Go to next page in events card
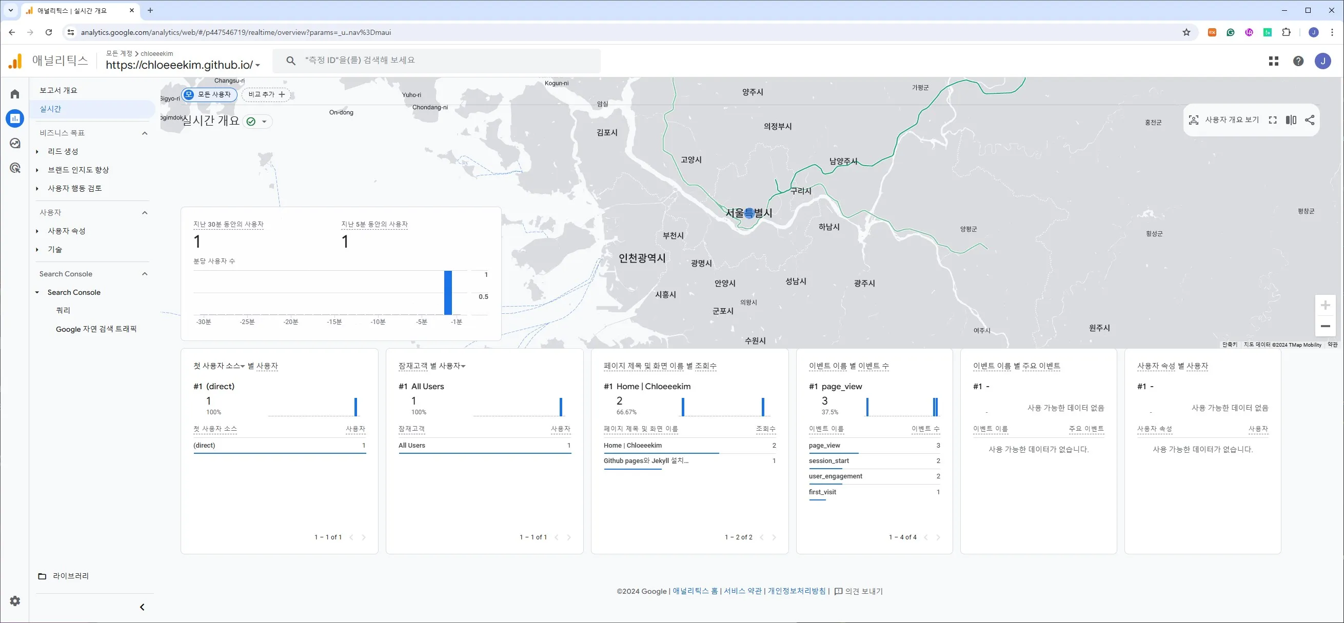 [938, 537]
